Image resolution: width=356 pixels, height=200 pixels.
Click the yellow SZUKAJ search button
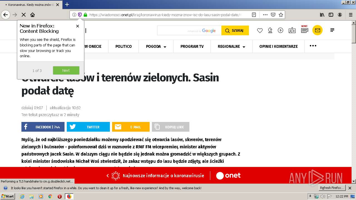click(x=235, y=31)
